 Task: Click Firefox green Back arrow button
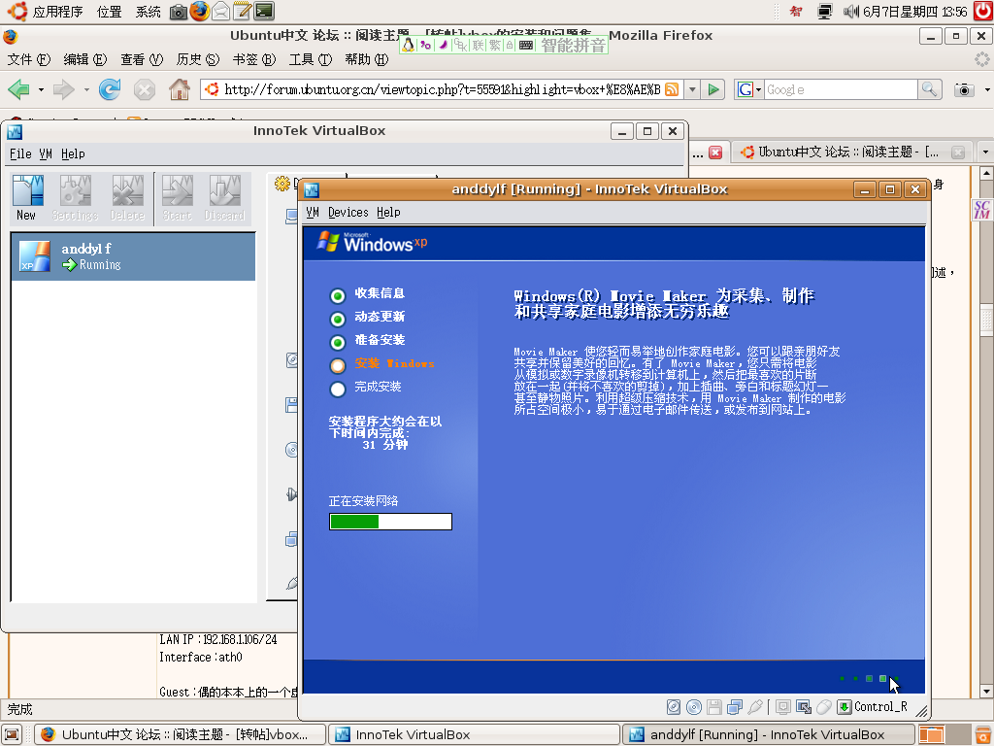pos(19,89)
